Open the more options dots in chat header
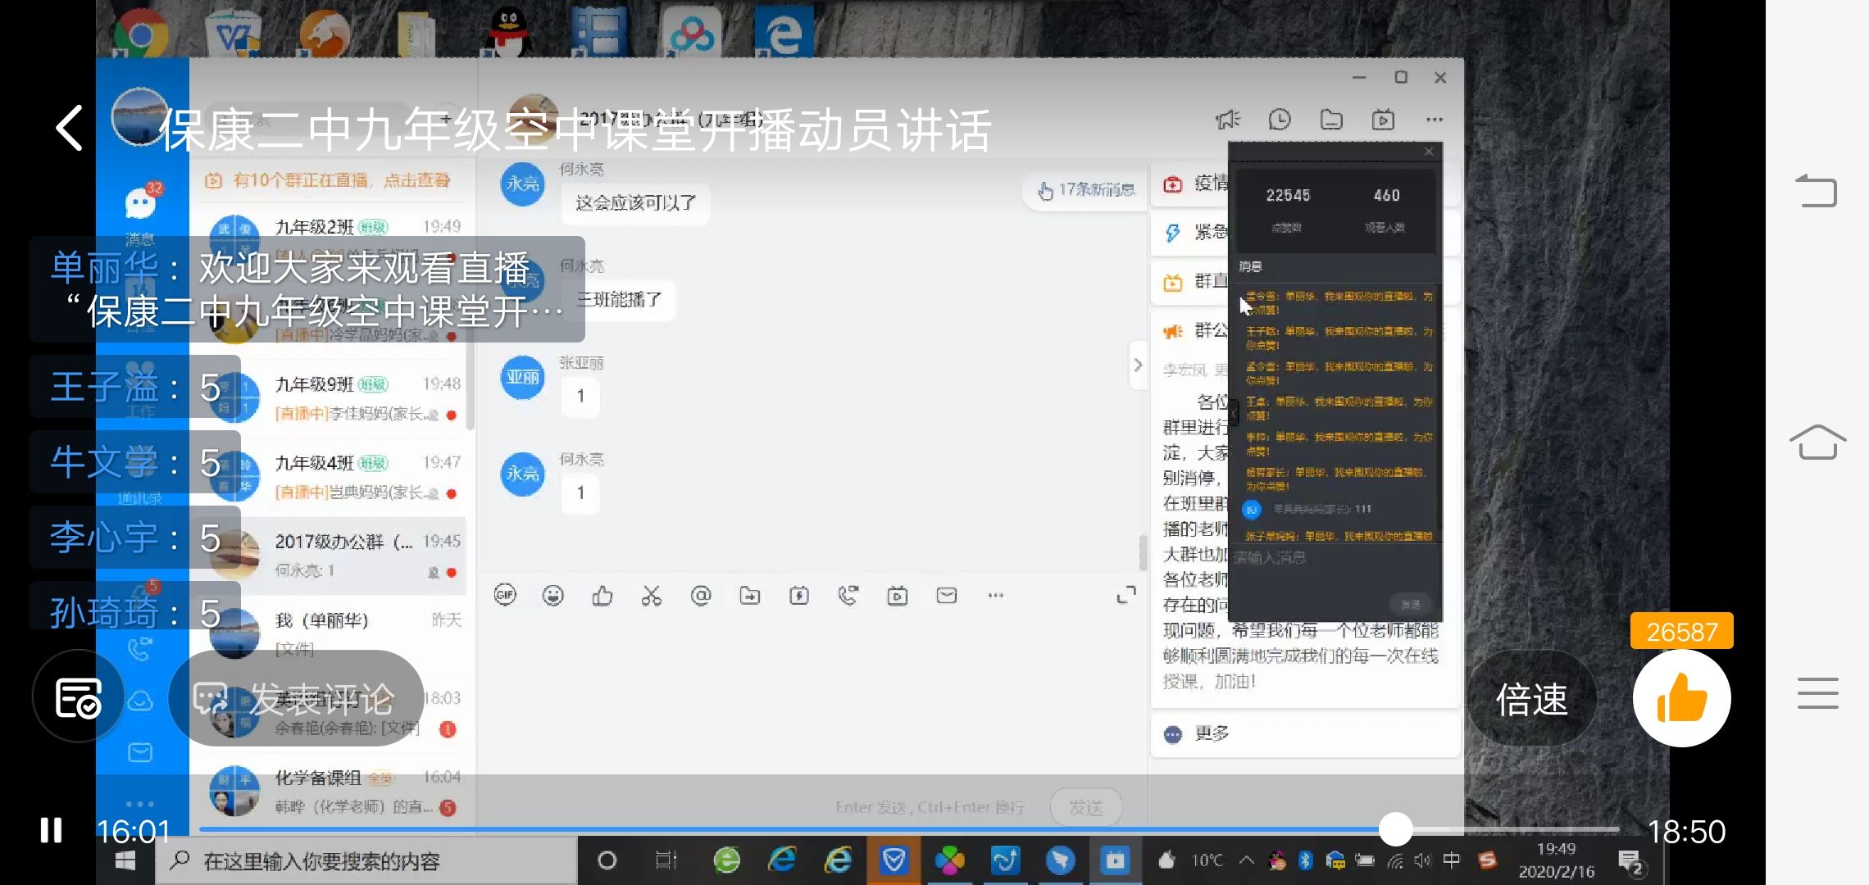1869x885 pixels. (x=1435, y=120)
